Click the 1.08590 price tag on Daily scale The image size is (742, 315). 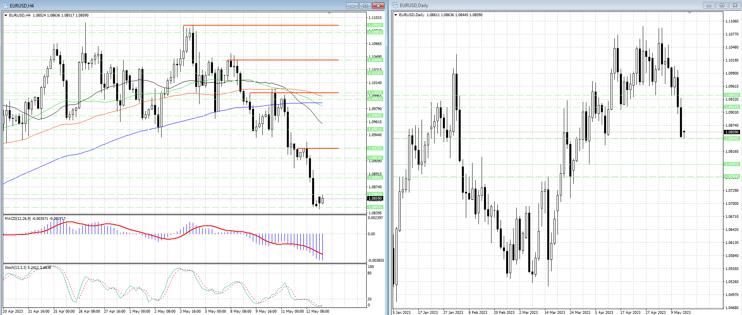click(731, 132)
